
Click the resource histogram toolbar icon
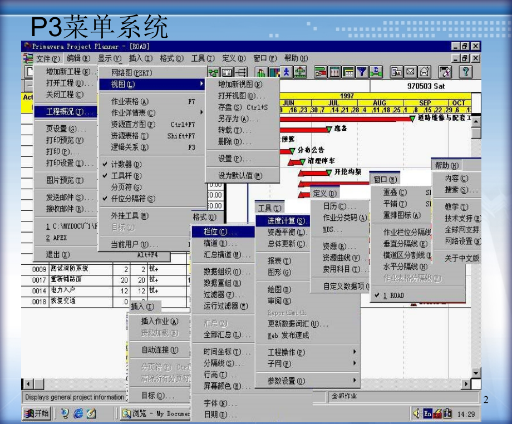(262, 71)
